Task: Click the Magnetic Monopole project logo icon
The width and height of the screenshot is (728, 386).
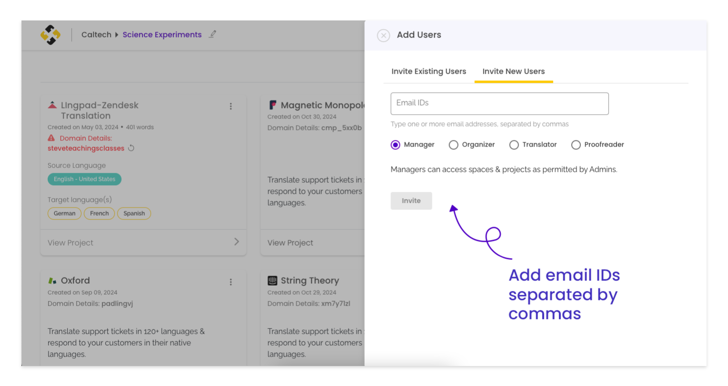Action: coord(272,105)
